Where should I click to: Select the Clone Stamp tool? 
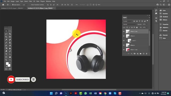10,43
